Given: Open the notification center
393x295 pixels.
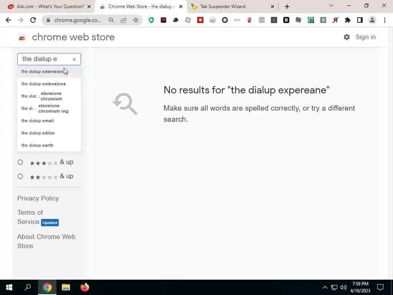Looking at the screenshot, I should 380,287.
